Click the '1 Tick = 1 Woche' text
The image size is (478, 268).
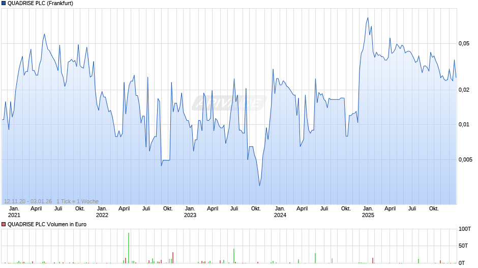point(77,201)
